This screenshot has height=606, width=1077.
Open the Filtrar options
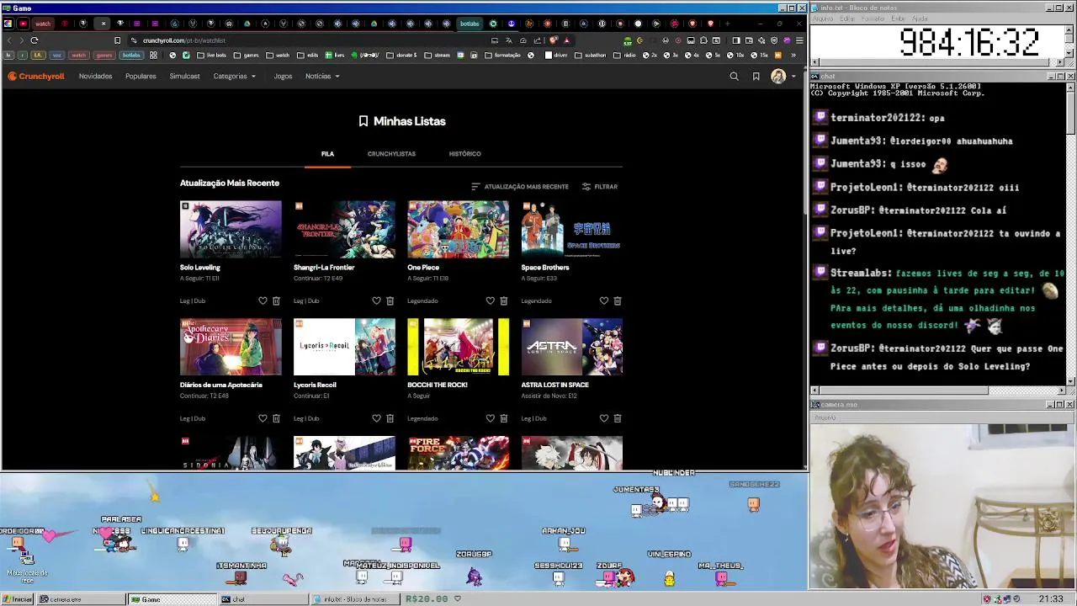coord(600,187)
